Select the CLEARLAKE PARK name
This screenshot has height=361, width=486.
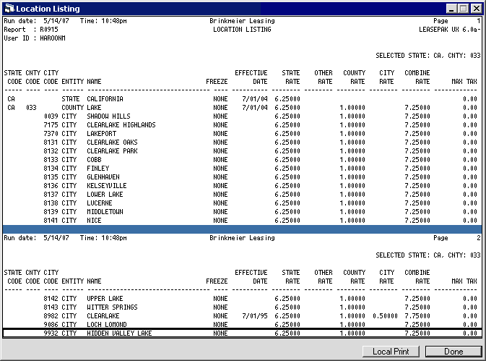112,151
